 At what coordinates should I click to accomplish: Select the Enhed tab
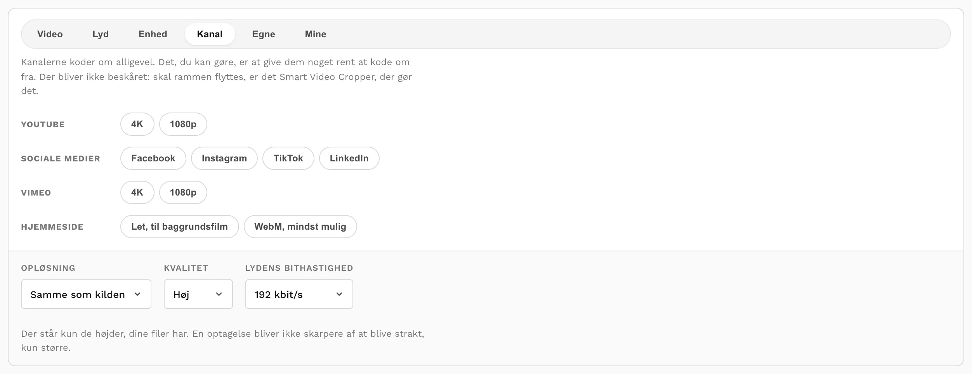[153, 34]
